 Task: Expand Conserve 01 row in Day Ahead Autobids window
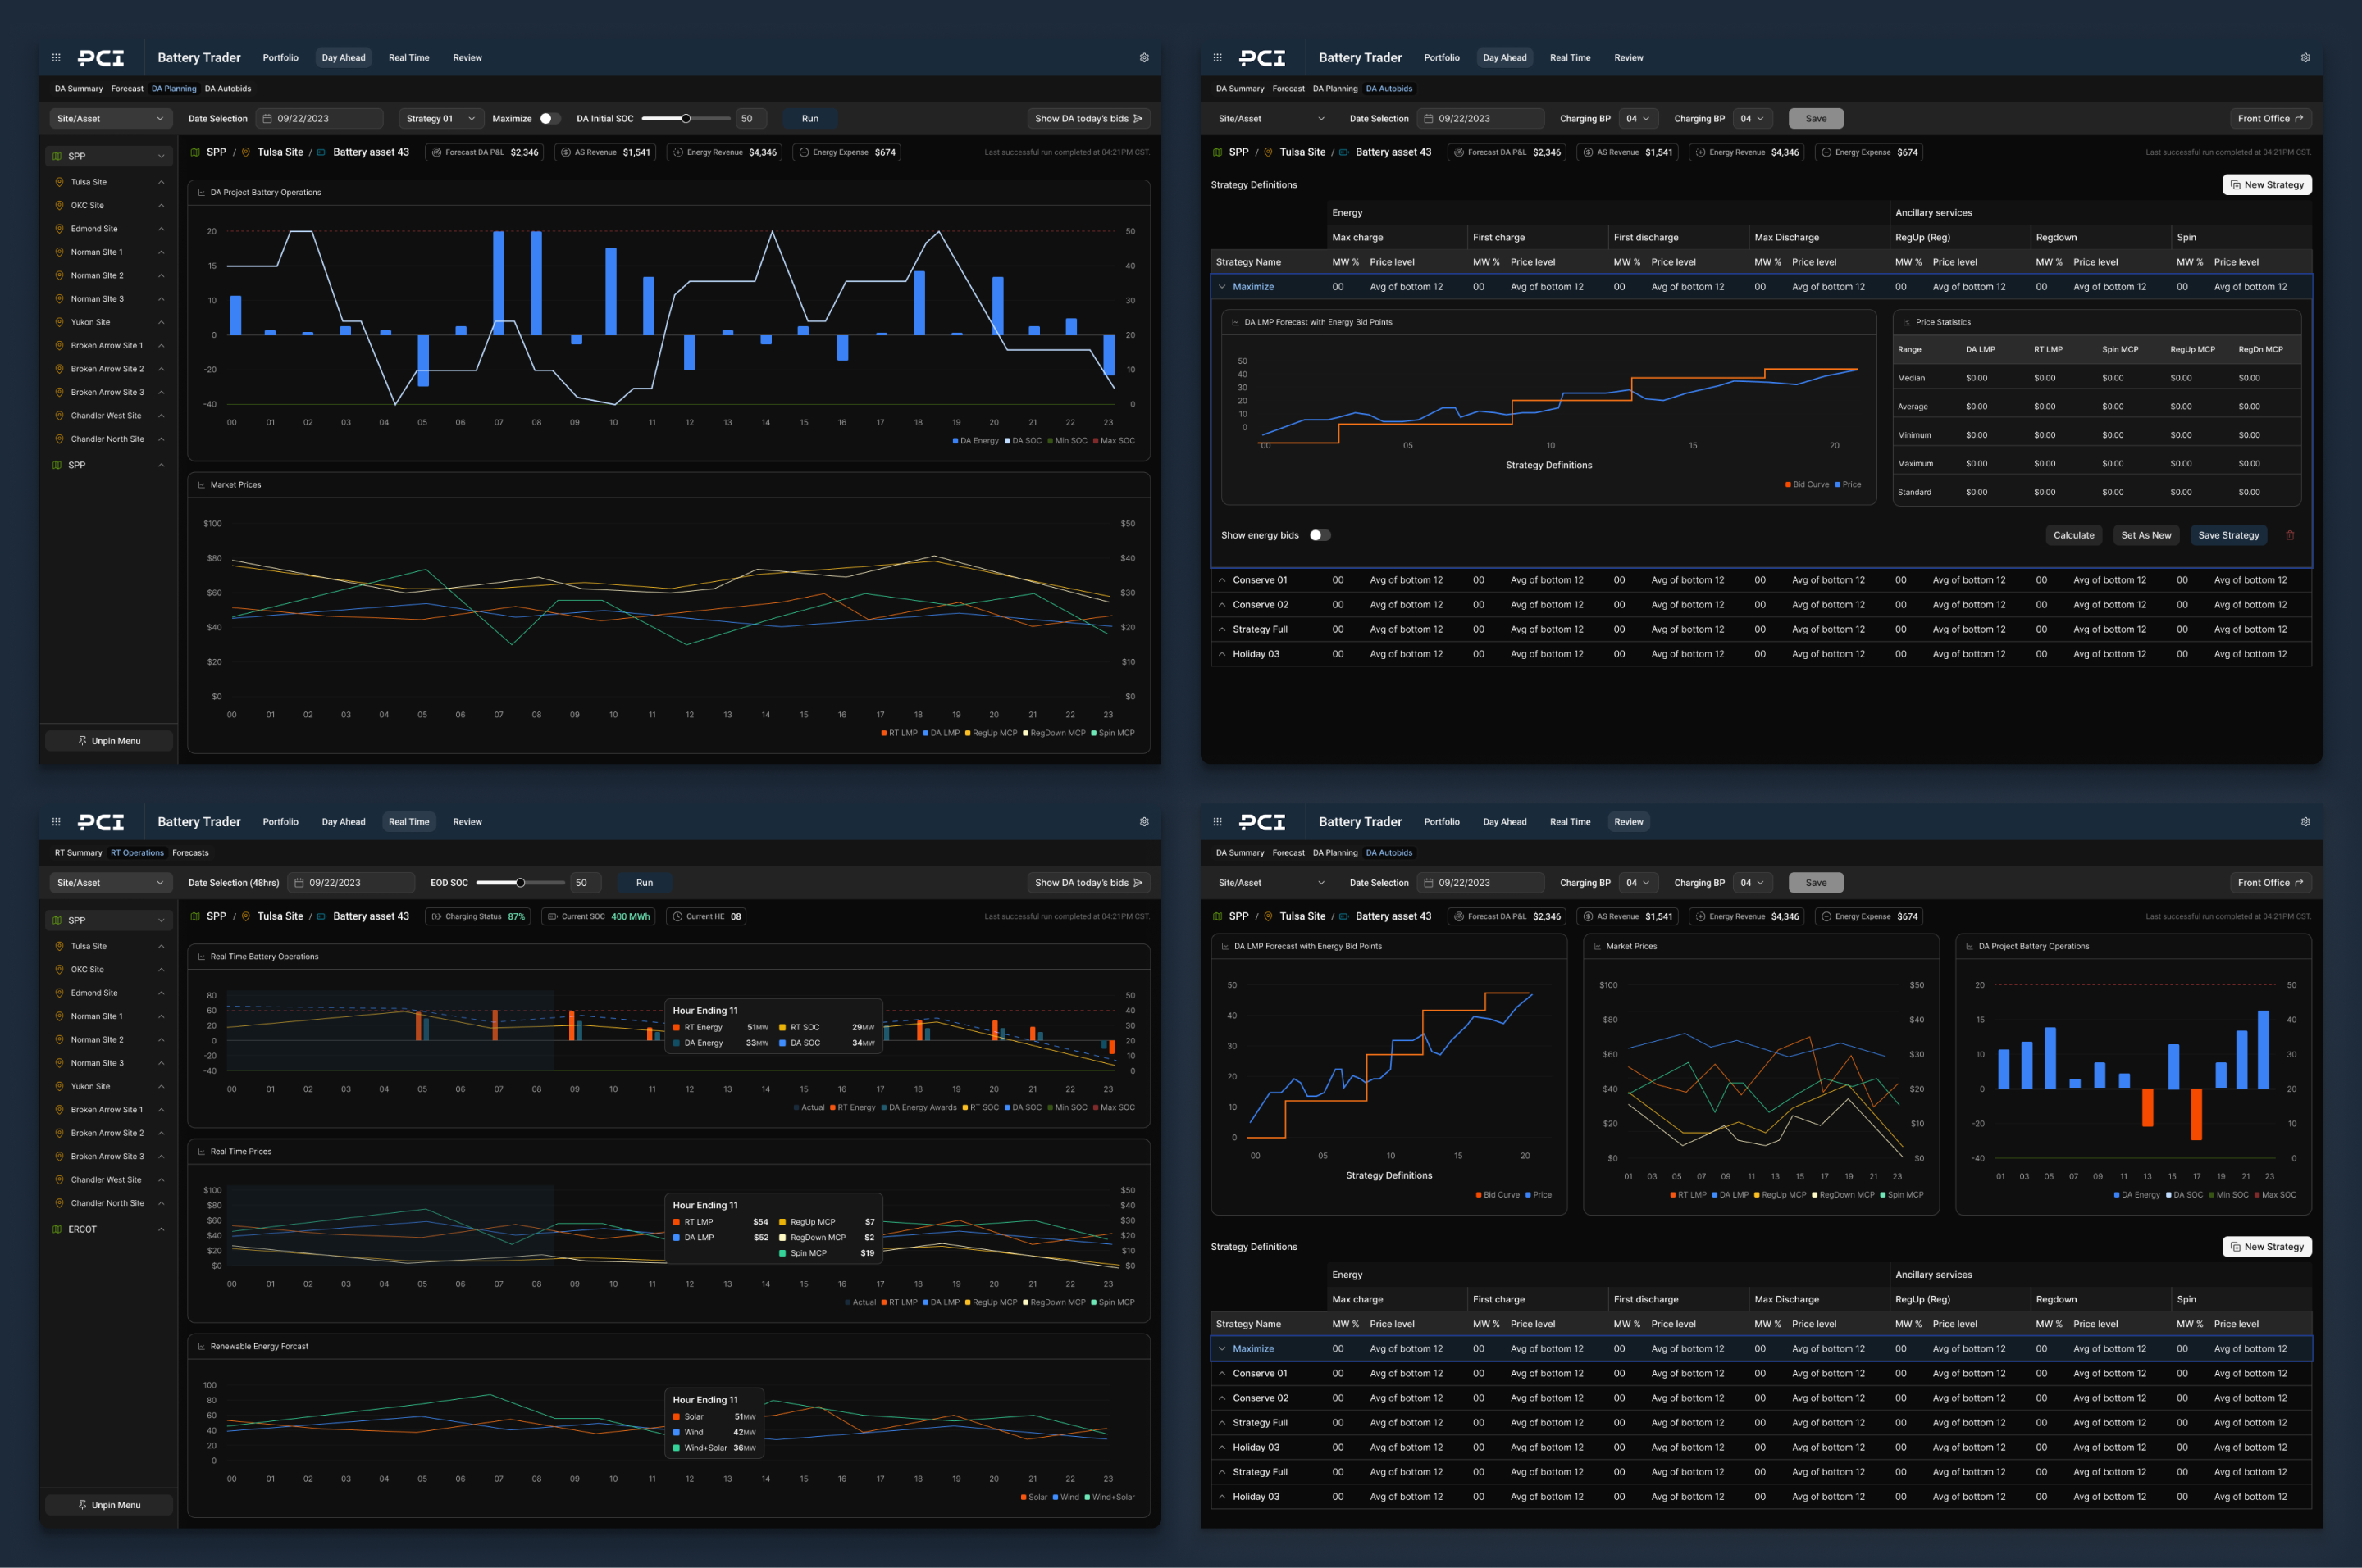[1221, 581]
